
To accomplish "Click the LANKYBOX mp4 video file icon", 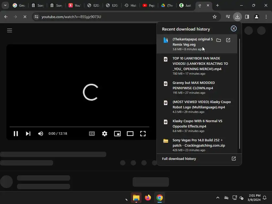I will pos(166,59).
